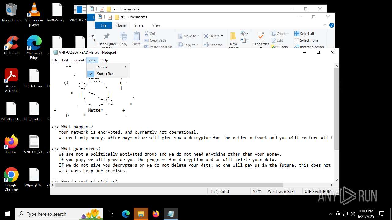Click the Windows Start button
Viewport: 392px width, 220px height.
(7, 214)
